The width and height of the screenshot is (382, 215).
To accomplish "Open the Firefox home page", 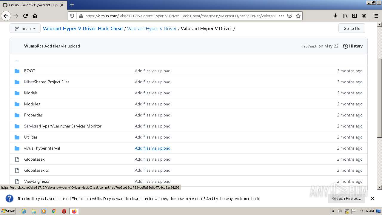I will pos(35,16).
